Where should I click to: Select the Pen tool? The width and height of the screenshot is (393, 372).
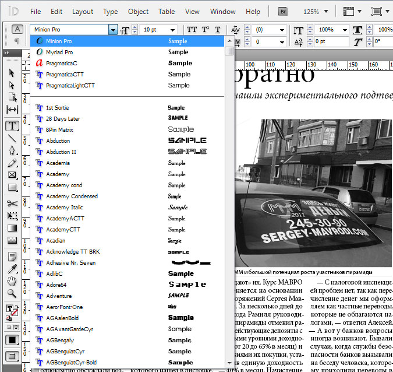click(12, 150)
